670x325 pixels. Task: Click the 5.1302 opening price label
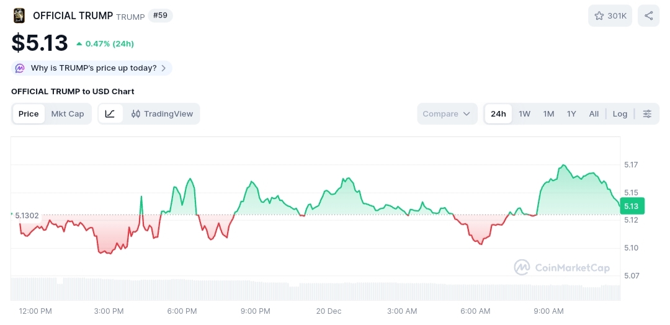click(27, 216)
